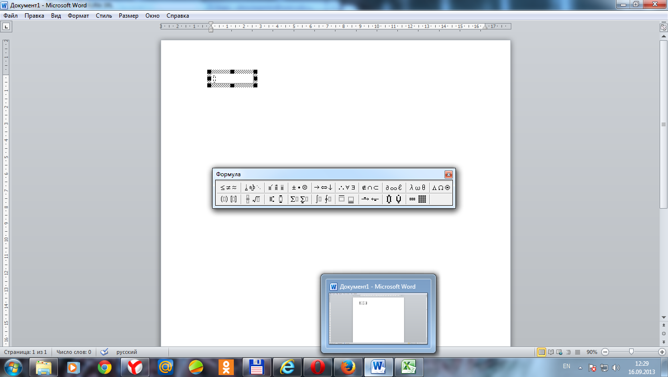Screen dimensions: 668x377
Task: Click the 90% zoom level button
Action: (592, 352)
